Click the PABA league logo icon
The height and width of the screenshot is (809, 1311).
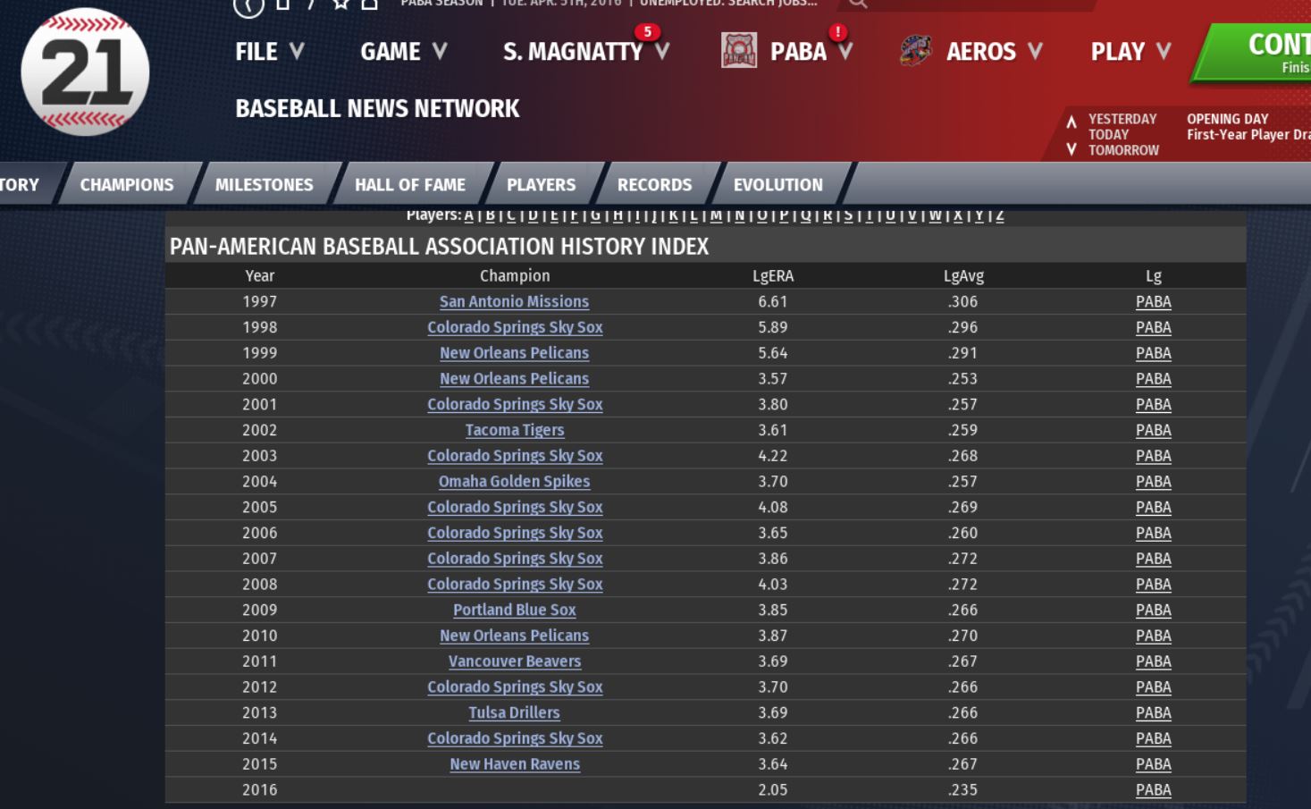[x=739, y=50]
